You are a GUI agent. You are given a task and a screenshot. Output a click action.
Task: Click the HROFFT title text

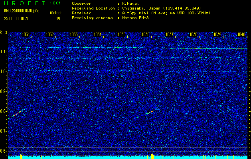pyautogui.click(x=24, y=3)
